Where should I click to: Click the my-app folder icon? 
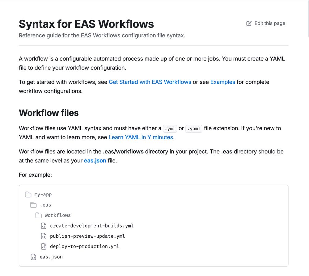click(x=28, y=194)
